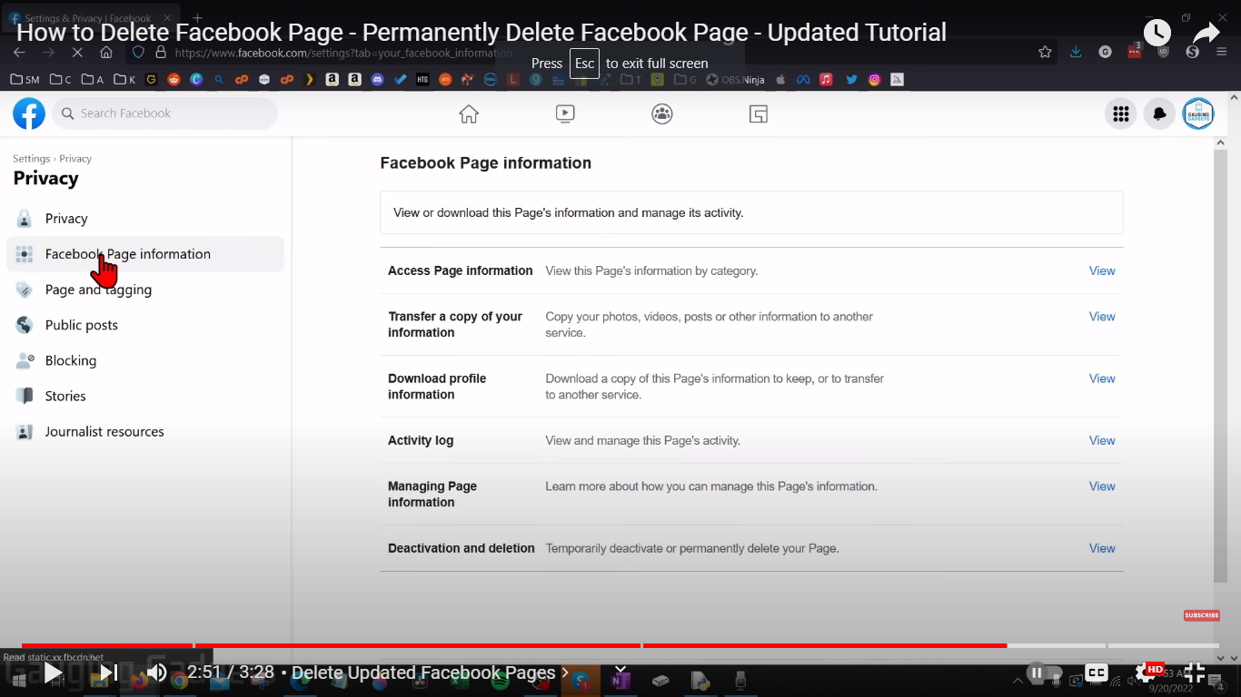Select the Facebook Home icon

click(468, 113)
